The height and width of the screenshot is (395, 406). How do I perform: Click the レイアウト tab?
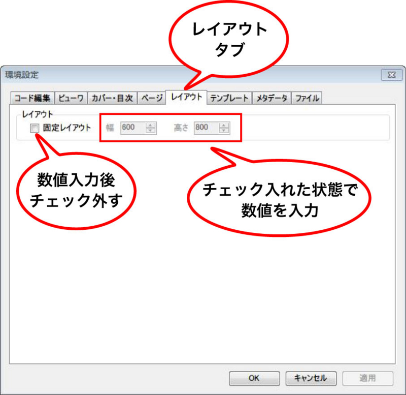[x=186, y=97]
